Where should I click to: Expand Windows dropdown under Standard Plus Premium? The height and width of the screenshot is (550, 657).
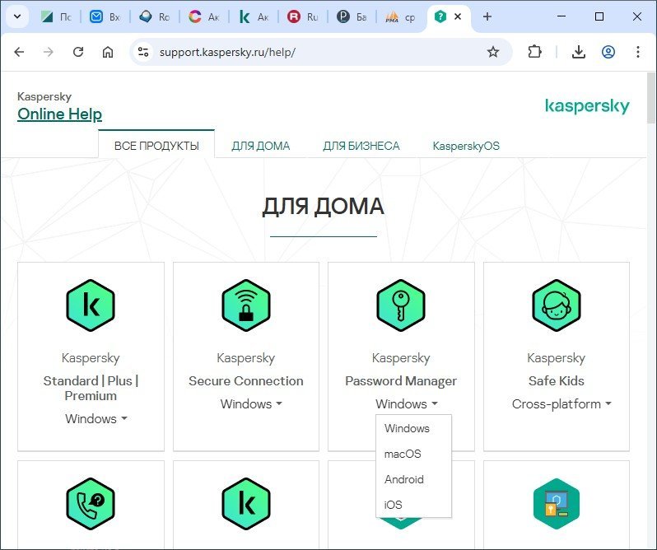[96, 418]
